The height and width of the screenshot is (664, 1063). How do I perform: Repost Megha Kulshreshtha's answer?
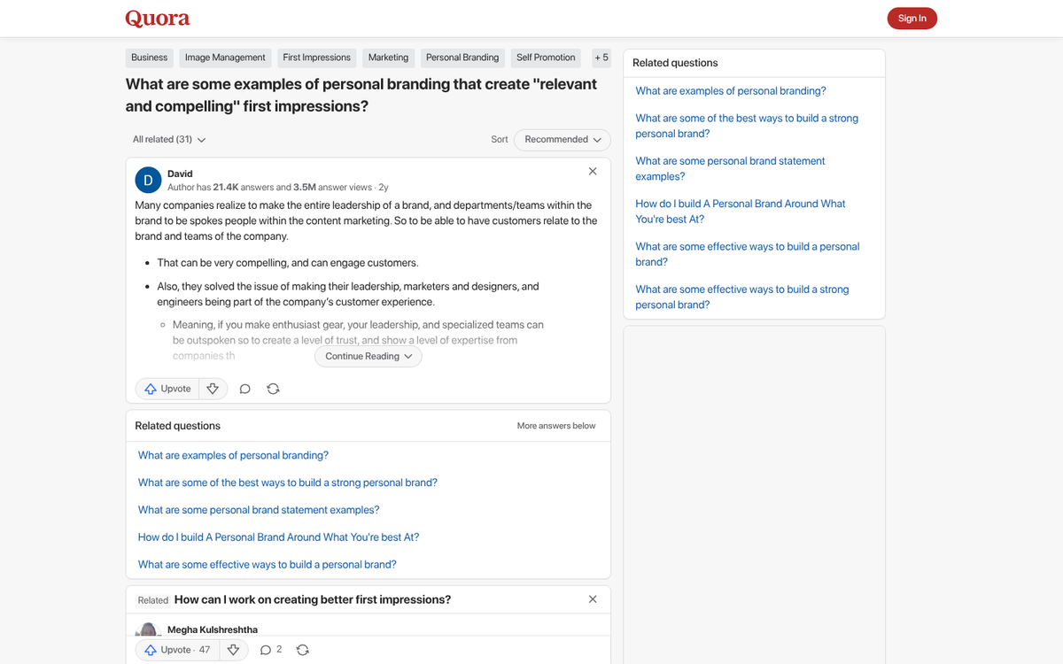click(x=302, y=649)
